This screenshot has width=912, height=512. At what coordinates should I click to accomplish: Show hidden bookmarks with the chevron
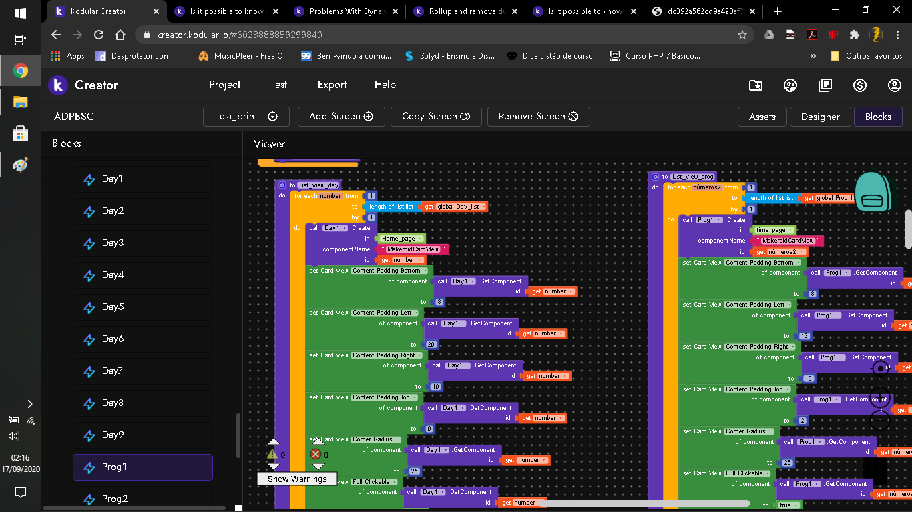pyautogui.click(x=813, y=56)
